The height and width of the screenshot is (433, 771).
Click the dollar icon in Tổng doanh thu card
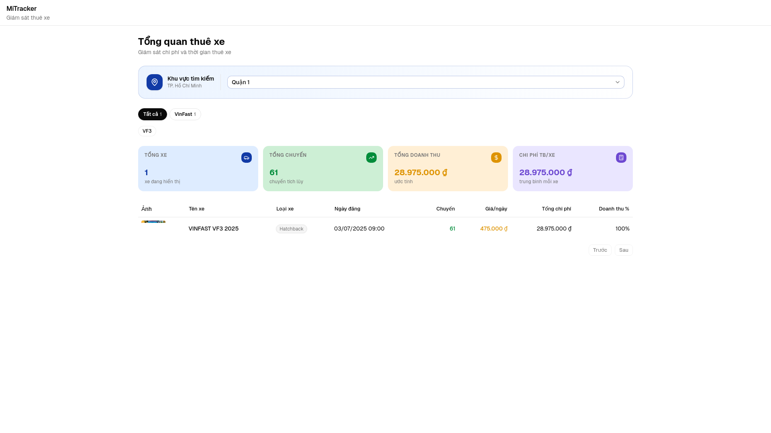[496, 158]
